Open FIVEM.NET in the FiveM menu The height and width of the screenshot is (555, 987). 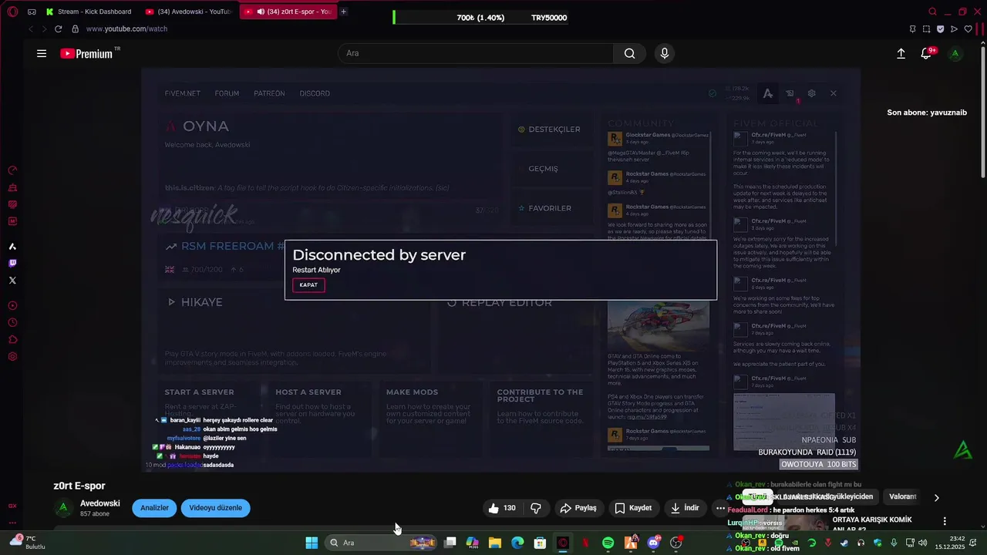[x=182, y=93]
